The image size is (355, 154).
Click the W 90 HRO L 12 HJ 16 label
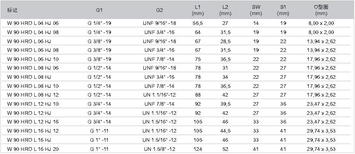point(33,122)
